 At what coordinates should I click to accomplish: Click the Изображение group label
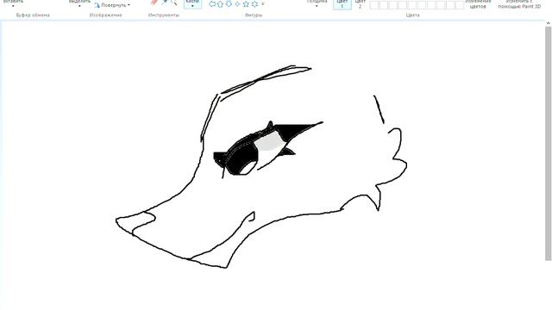(105, 15)
